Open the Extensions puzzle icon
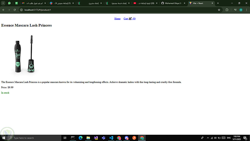This screenshot has width=250, height=141. tap(227, 10)
